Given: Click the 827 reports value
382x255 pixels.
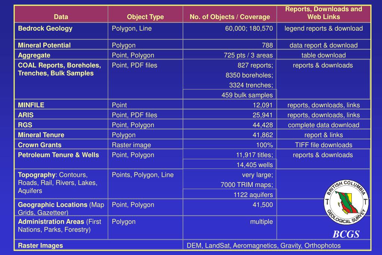Looking at the screenshot, I should 255,65.
